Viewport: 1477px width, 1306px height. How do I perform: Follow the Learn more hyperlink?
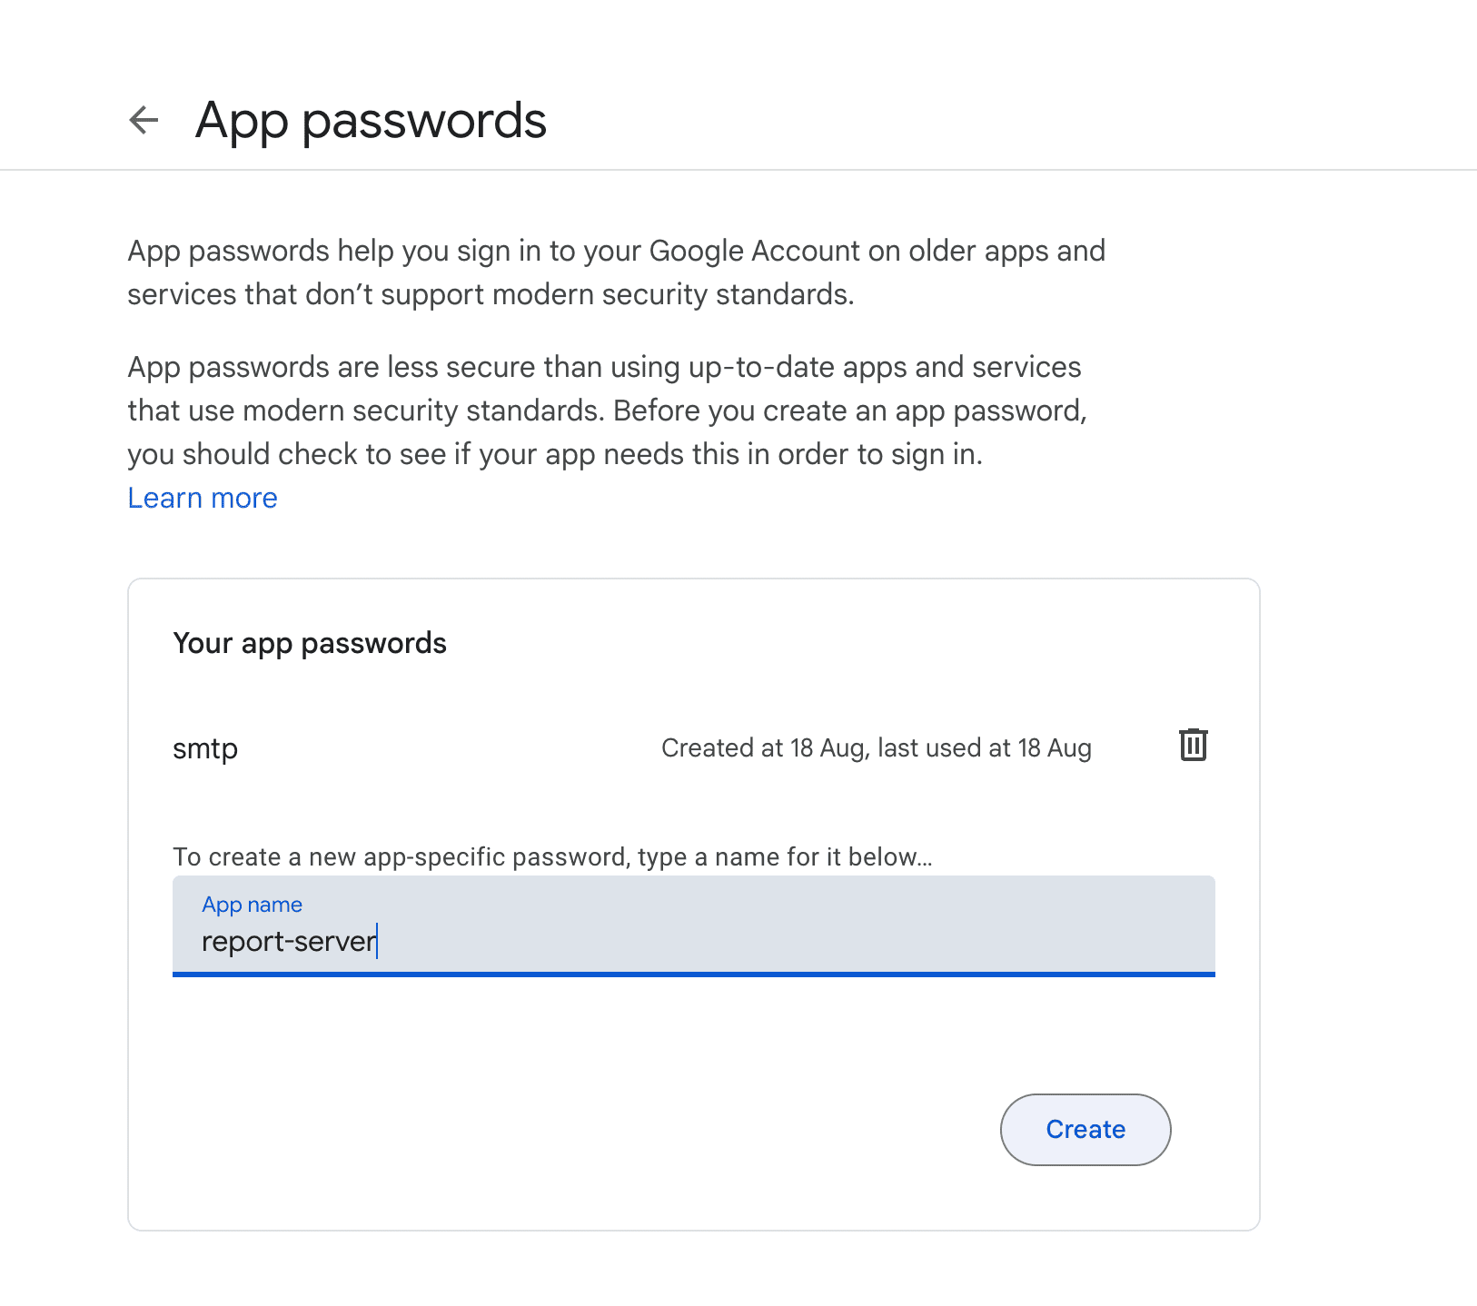point(202,498)
